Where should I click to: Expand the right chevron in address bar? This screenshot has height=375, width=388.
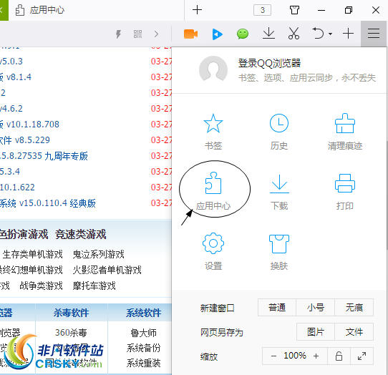pyautogui.click(x=156, y=34)
